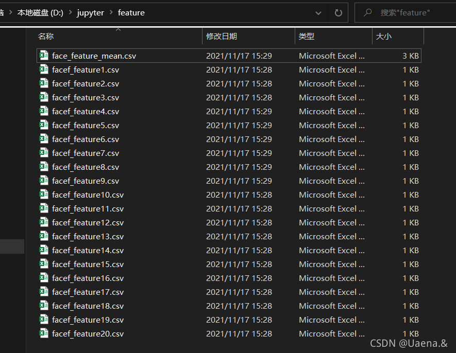Screen dimensions: 456x353
Task: Select file name facef_feature8.csv
Action: (x=86, y=167)
